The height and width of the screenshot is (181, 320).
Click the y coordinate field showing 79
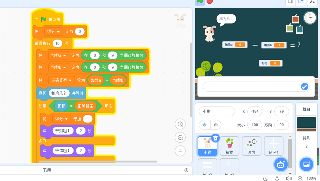click(282, 111)
